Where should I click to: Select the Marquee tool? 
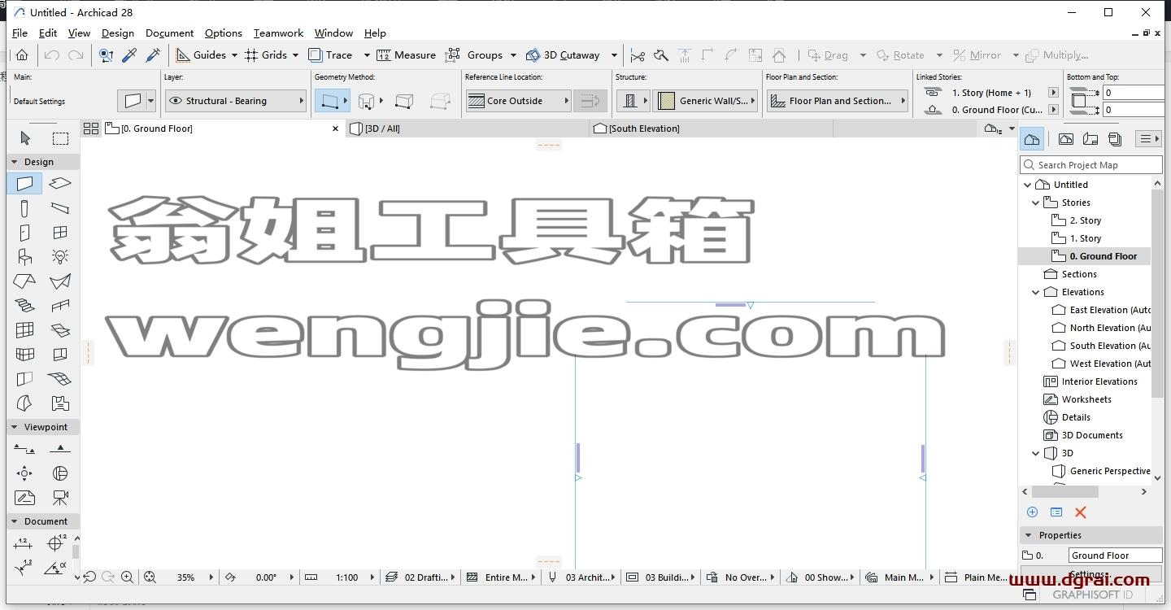click(60, 138)
